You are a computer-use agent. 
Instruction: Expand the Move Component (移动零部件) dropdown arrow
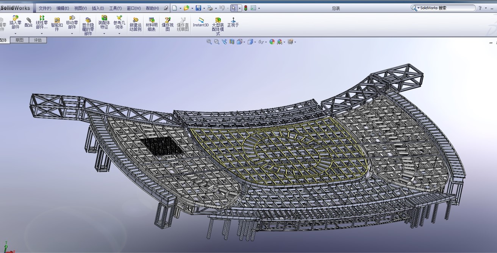coord(72,34)
